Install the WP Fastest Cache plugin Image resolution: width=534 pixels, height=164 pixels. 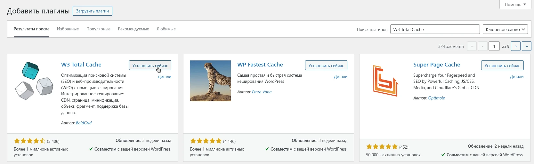point(326,66)
